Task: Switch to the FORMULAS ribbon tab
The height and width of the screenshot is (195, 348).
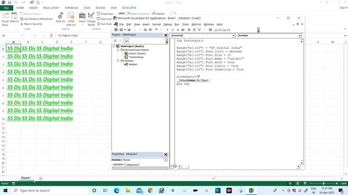Action: tap(71, 8)
